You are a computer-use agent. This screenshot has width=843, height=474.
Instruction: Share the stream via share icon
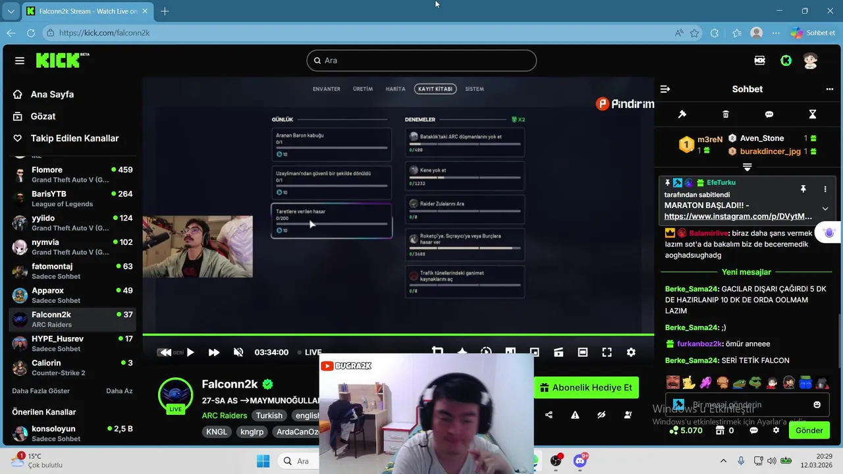[549, 415]
